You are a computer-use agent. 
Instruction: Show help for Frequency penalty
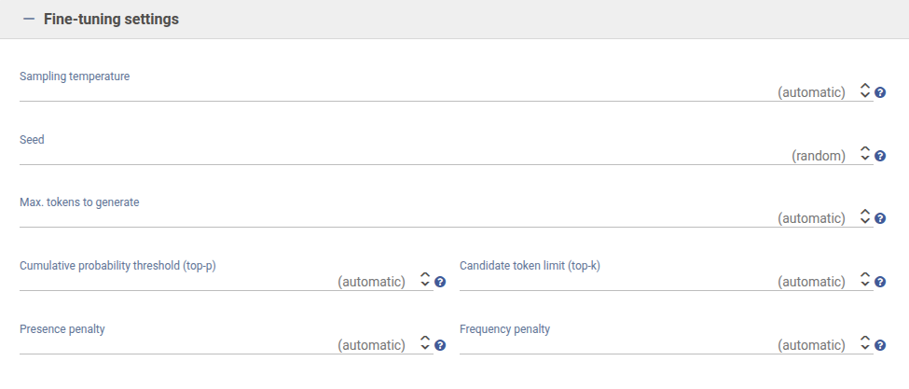point(880,345)
